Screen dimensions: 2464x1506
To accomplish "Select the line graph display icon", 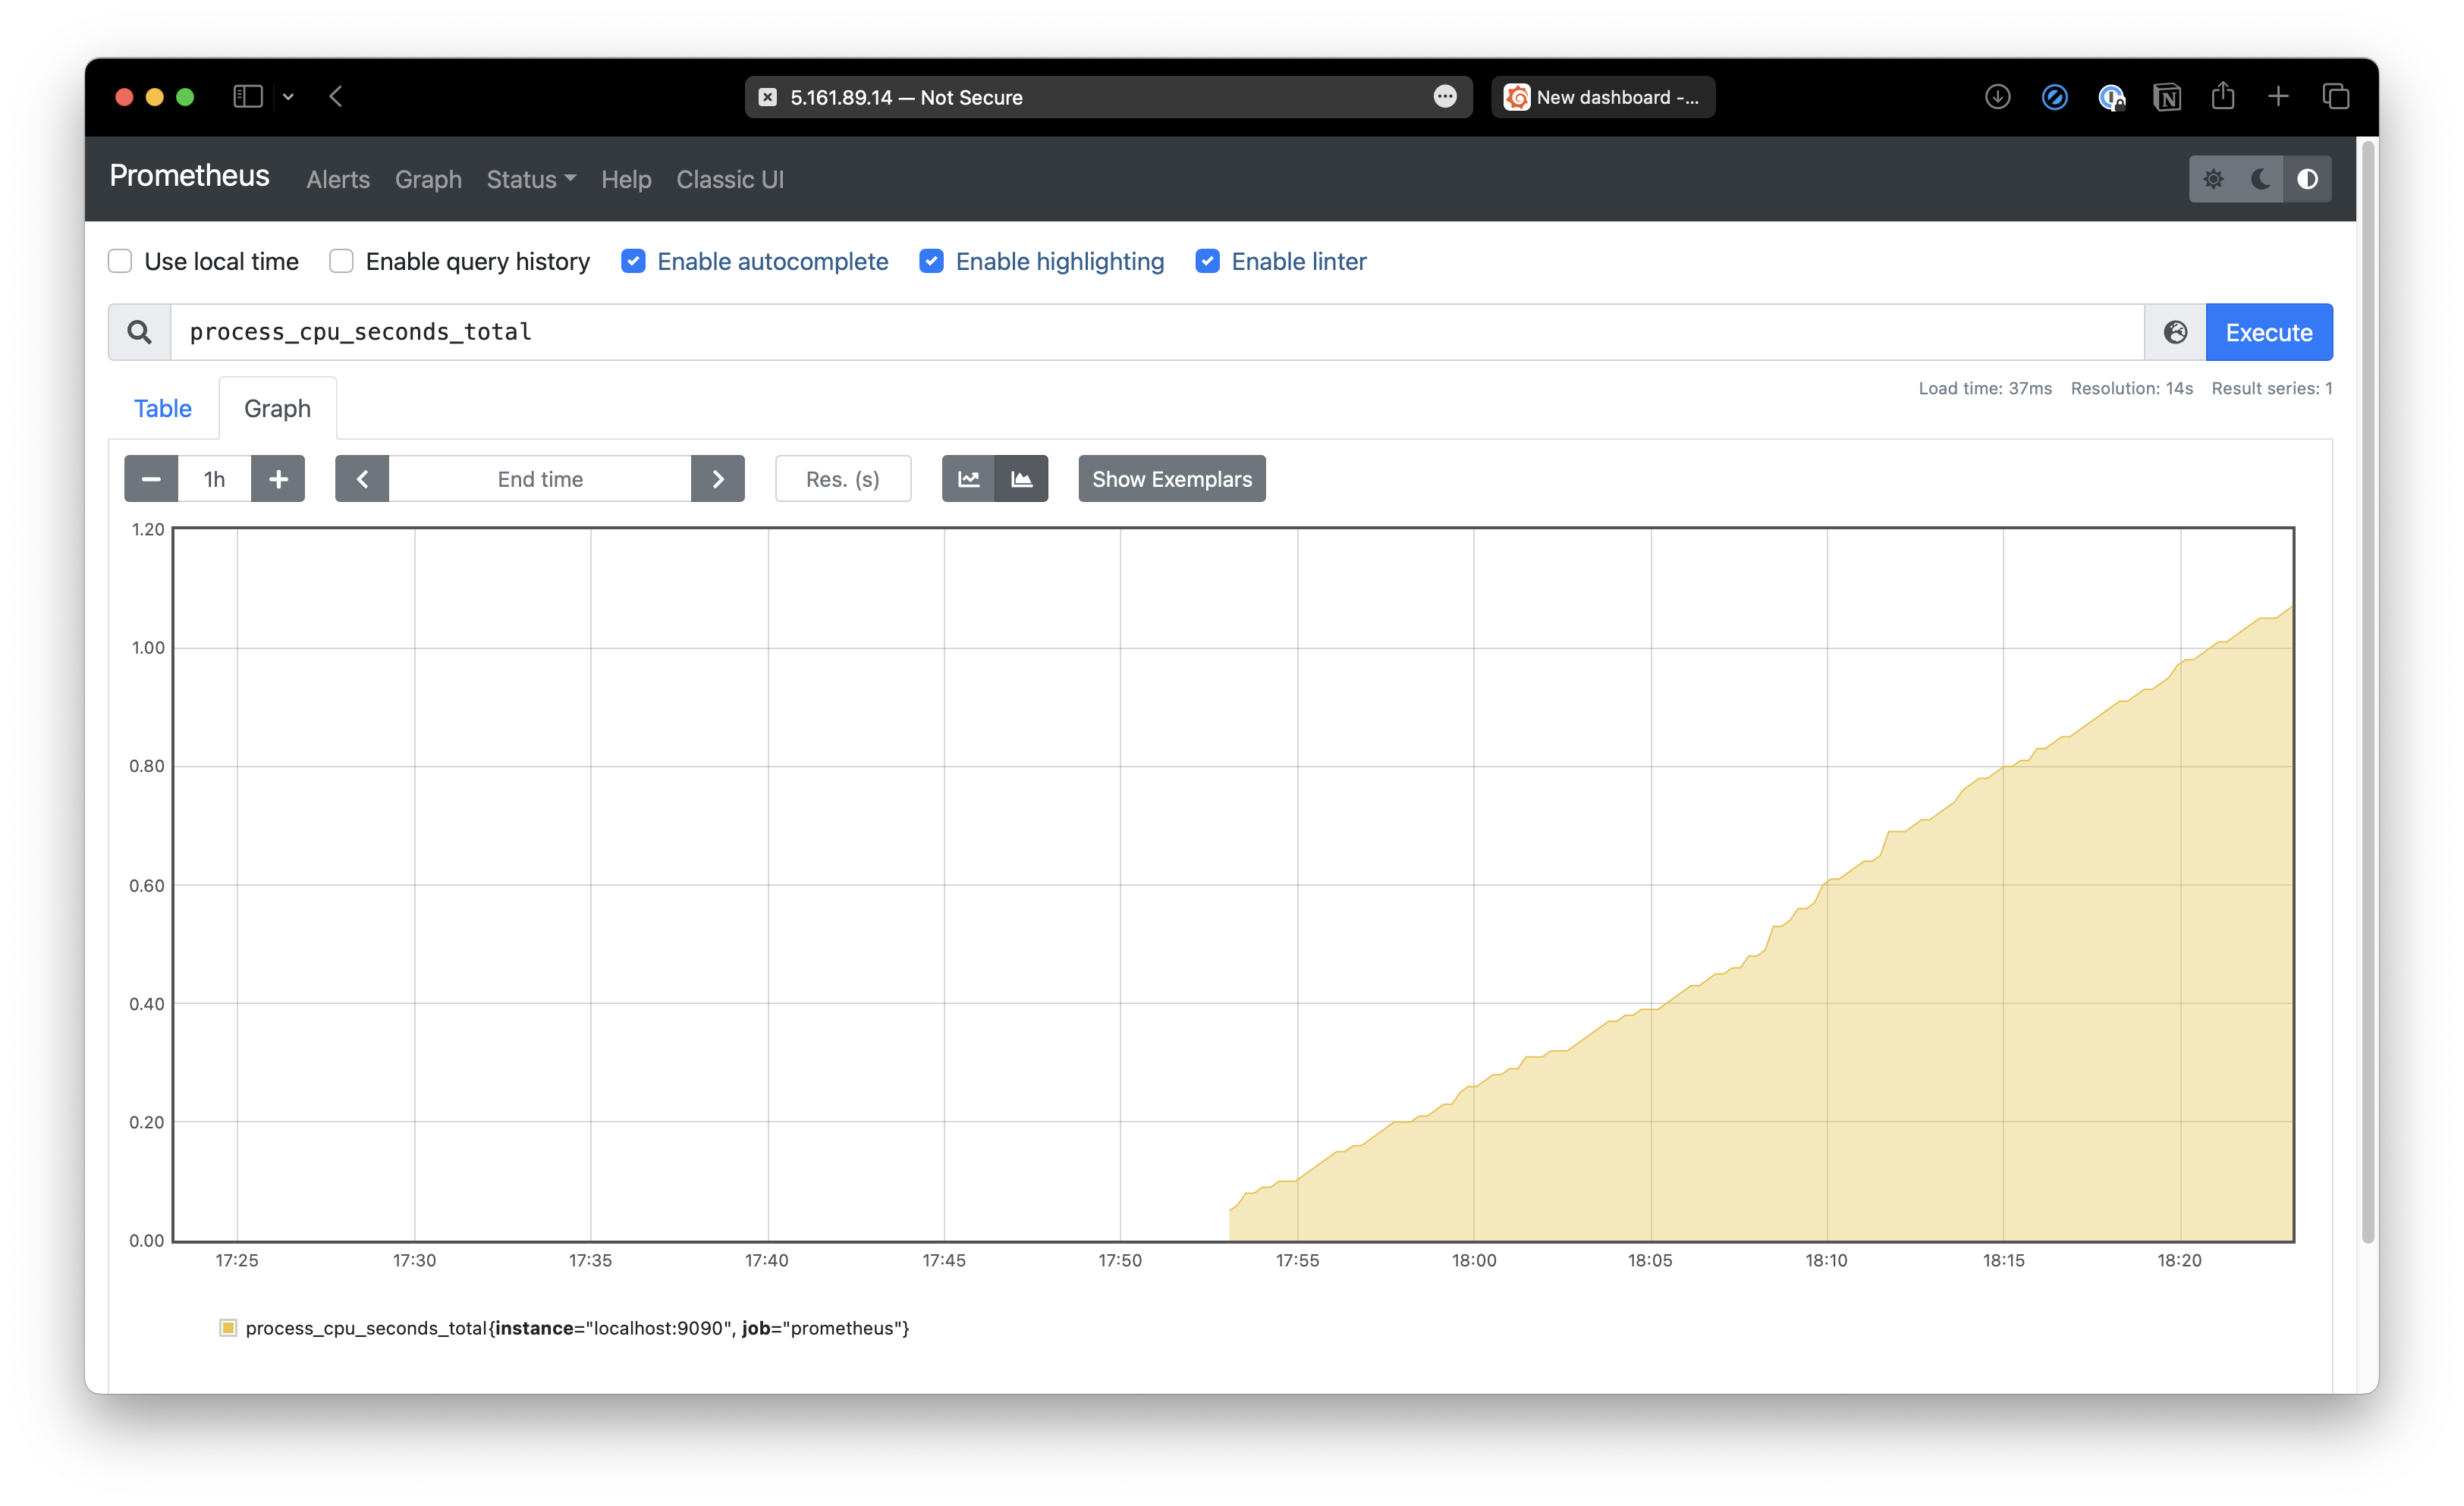I will point(967,478).
